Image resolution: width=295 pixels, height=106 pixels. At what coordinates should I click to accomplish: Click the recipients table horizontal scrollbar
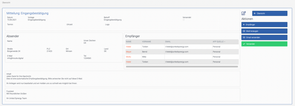(x=182, y=67)
